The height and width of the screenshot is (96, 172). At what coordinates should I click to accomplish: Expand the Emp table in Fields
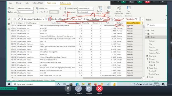click(x=146, y=34)
